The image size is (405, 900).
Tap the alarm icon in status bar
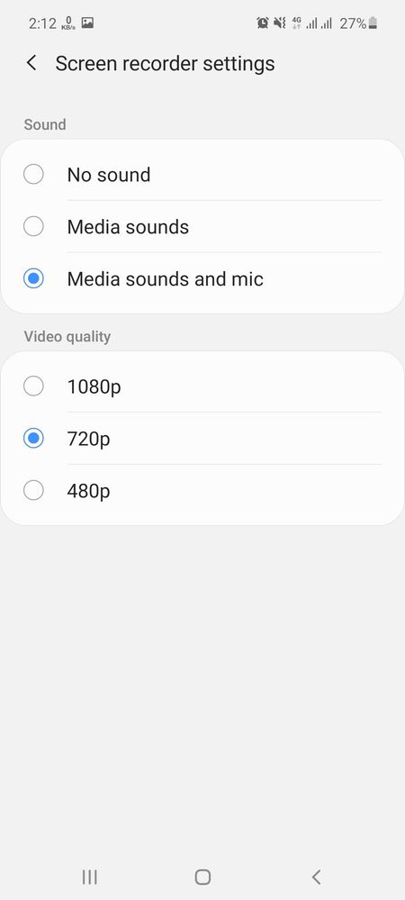[x=263, y=23]
